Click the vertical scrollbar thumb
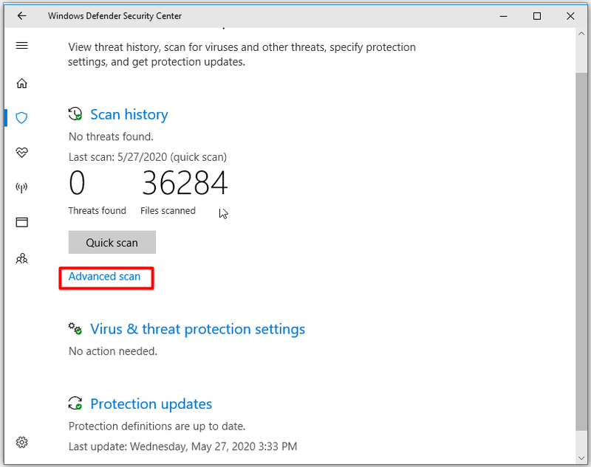This screenshot has width=591, height=467. [581, 252]
